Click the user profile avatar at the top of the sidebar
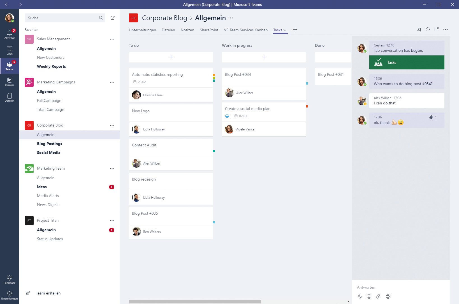The height and width of the screenshot is (304, 459). pos(10,18)
